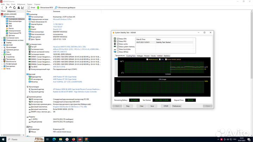The image size is (253, 142).
Task: Open the graph chart icon in AIDA64 toolbar
Action: click(22, 8)
